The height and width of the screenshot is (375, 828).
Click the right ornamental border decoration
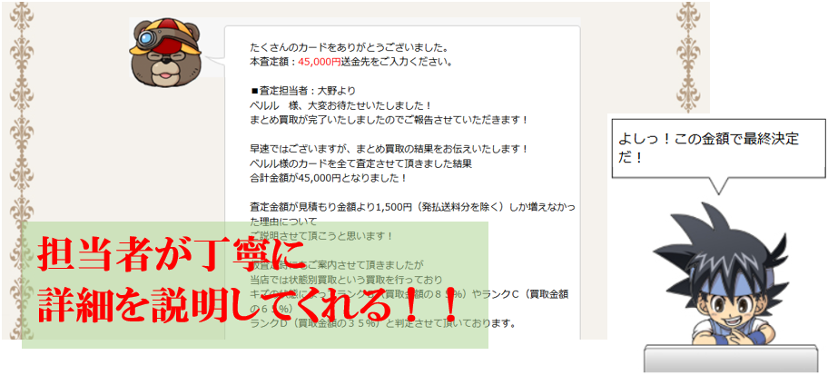(x=688, y=57)
